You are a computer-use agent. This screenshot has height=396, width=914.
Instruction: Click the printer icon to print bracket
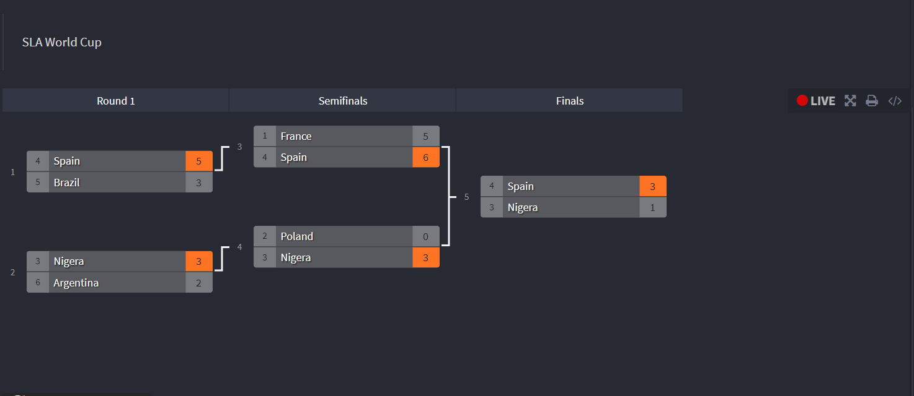tap(872, 101)
